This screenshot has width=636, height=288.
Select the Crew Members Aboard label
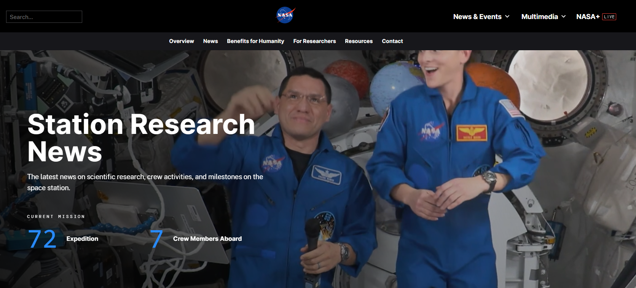(x=207, y=239)
